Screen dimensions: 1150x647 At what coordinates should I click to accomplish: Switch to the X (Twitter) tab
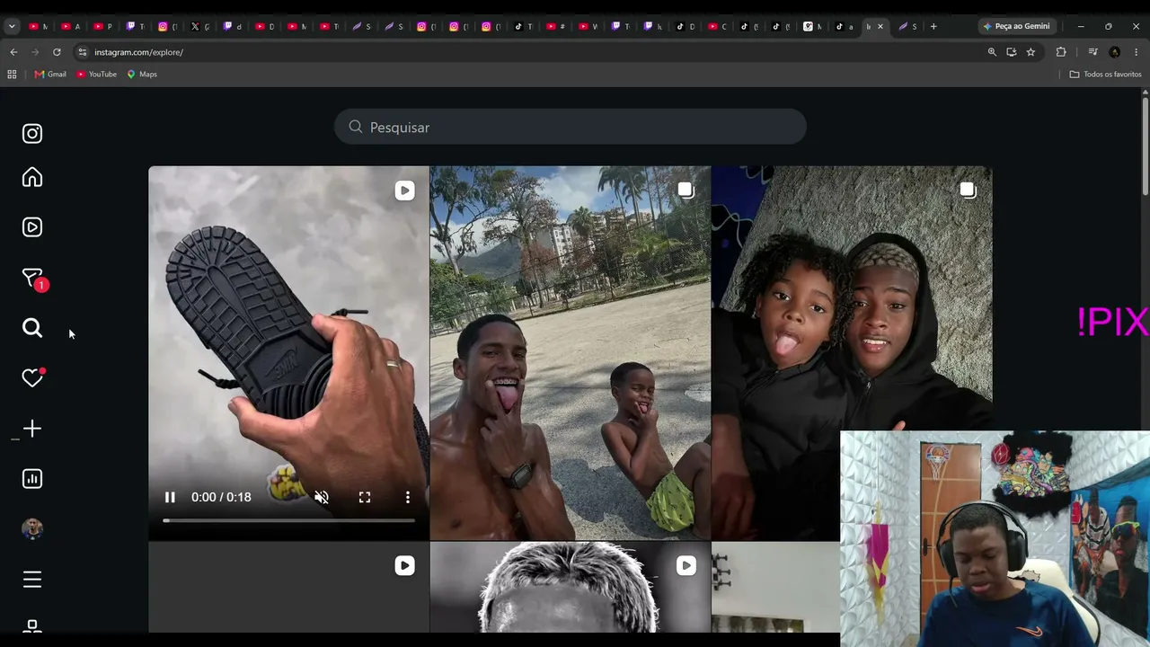click(200, 26)
